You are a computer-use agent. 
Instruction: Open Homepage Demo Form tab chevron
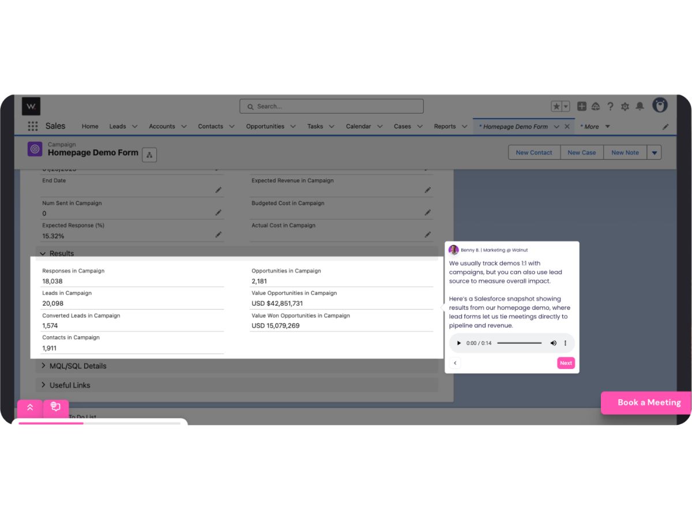pos(556,126)
